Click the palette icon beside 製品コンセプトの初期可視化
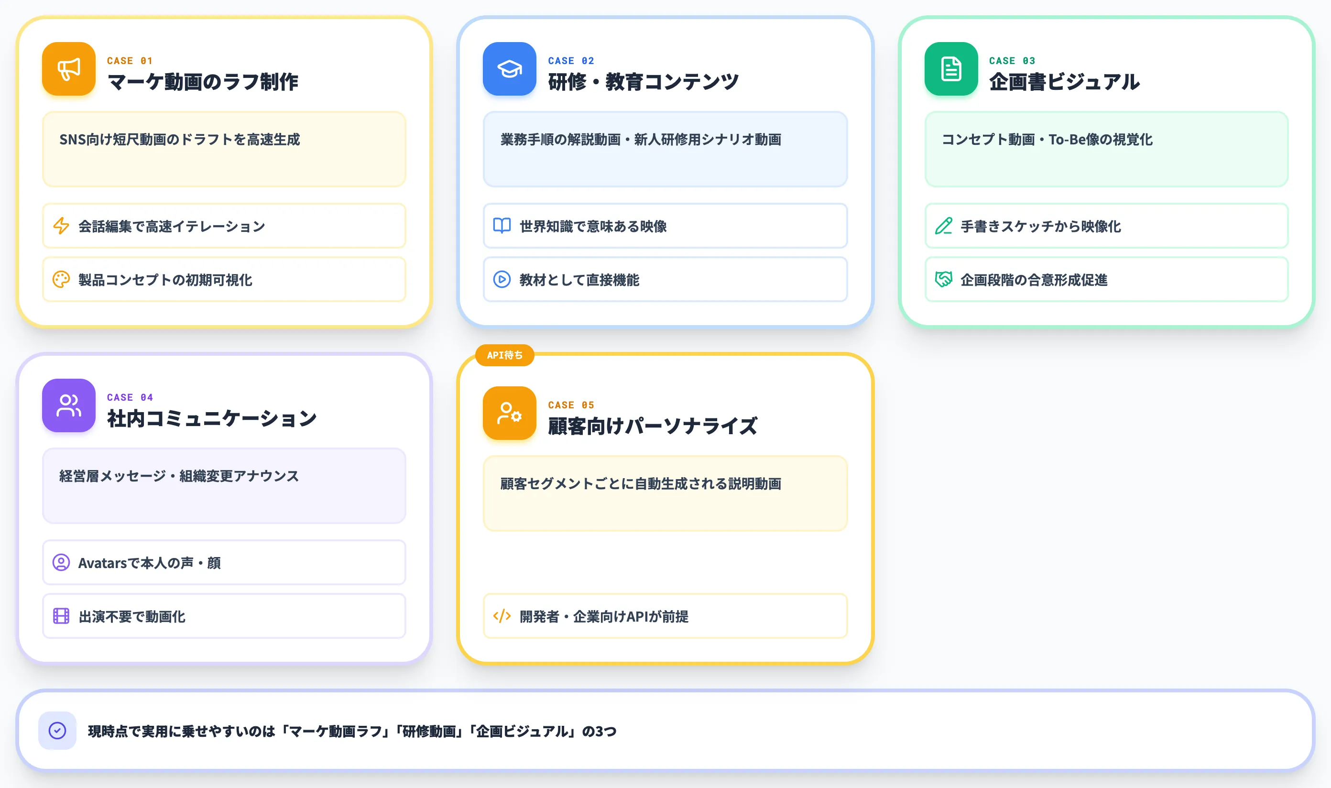 point(61,279)
